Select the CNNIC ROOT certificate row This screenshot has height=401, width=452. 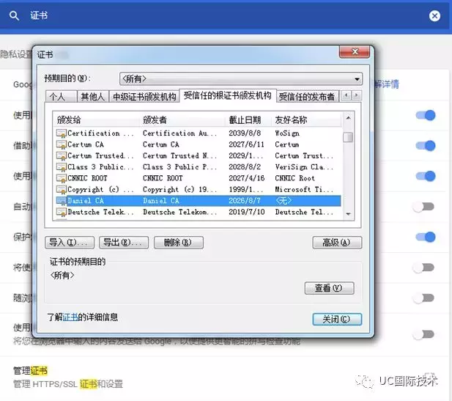pos(198,178)
